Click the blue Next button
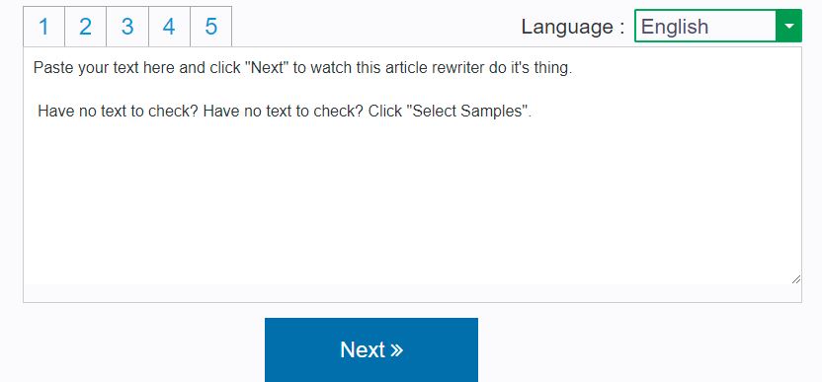 tap(371, 349)
